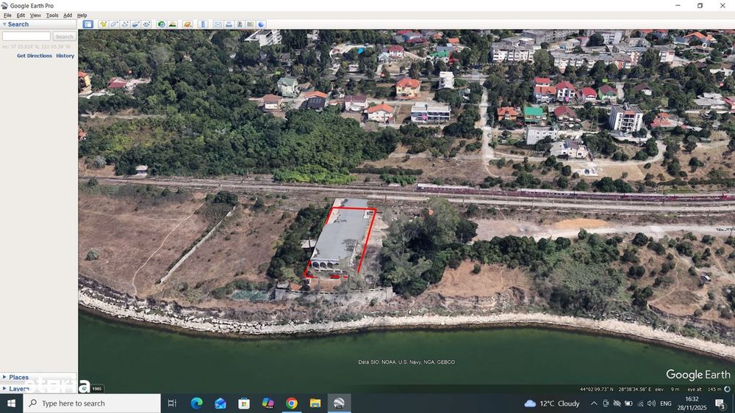Click the taskbar search box
The height and width of the screenshot is (413, 735).
[x=92, y=403]
